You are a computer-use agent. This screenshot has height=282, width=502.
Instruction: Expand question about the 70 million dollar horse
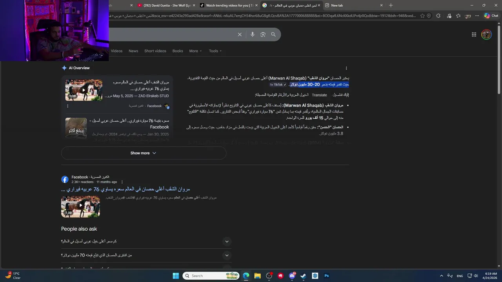(146, 255)
